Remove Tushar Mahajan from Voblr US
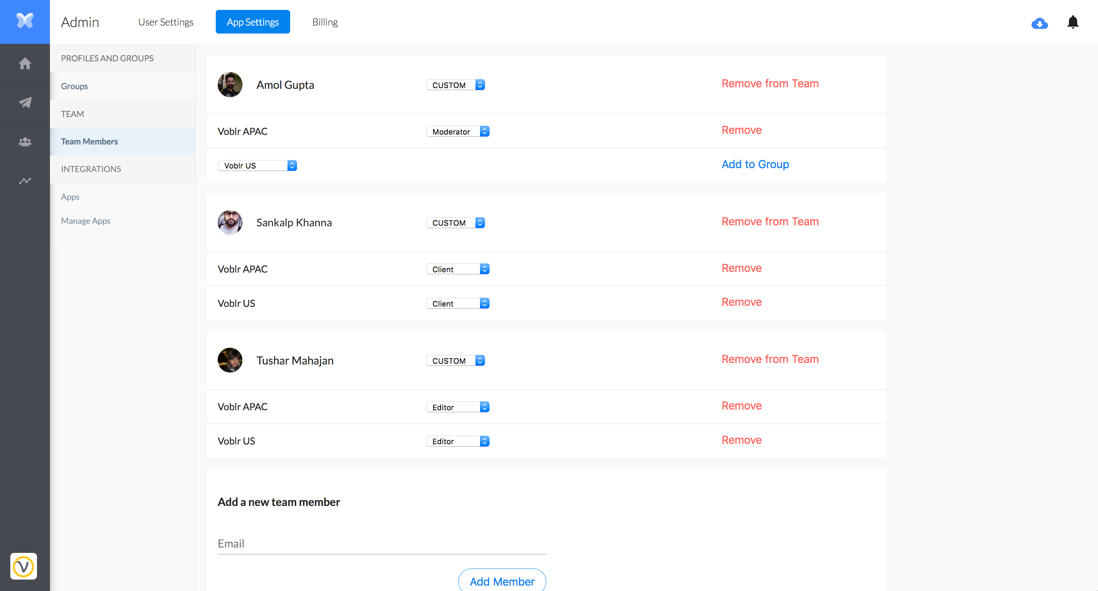Image resolution: width=1098 pixels, height=591 pixels. click(x=741, y=440)
